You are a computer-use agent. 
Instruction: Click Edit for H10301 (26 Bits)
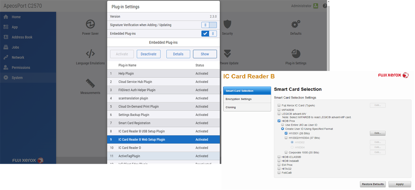378,133
